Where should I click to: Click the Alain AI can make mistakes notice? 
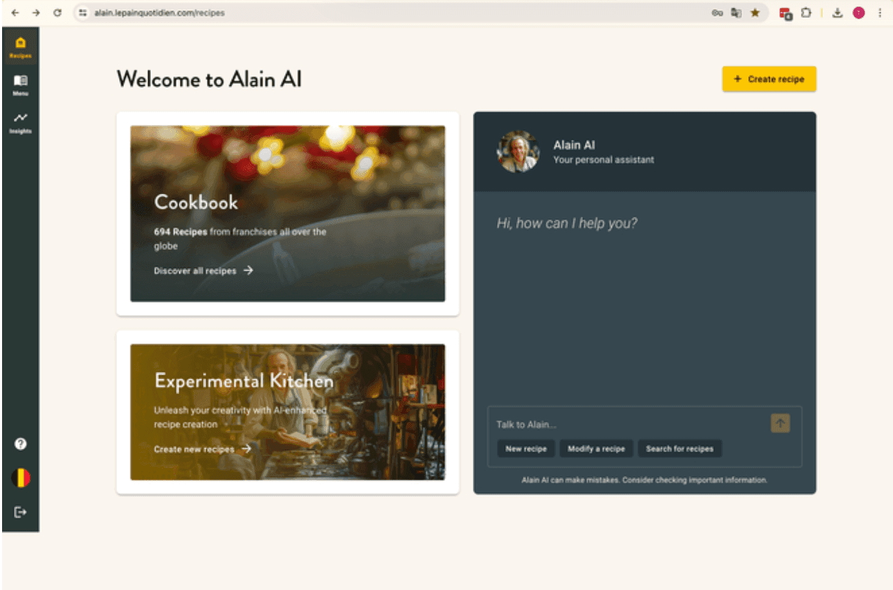point(644,480)
